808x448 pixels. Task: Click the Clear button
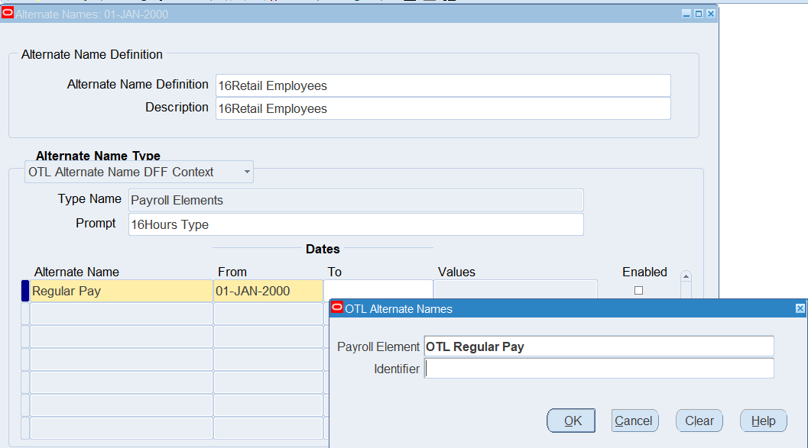(x=699, y=421)
